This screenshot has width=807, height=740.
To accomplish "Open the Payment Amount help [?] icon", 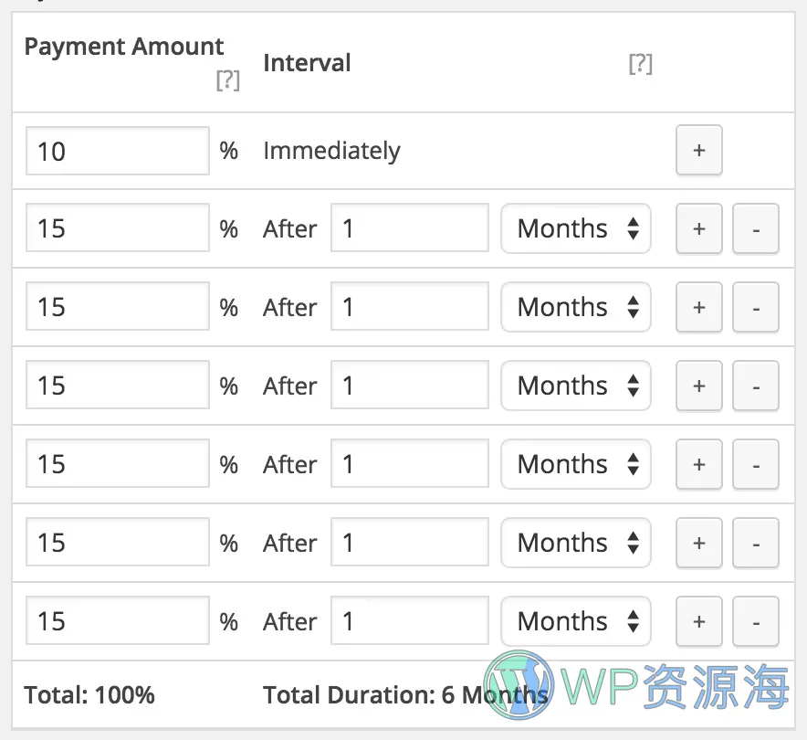I will click(x=228, y=80).
